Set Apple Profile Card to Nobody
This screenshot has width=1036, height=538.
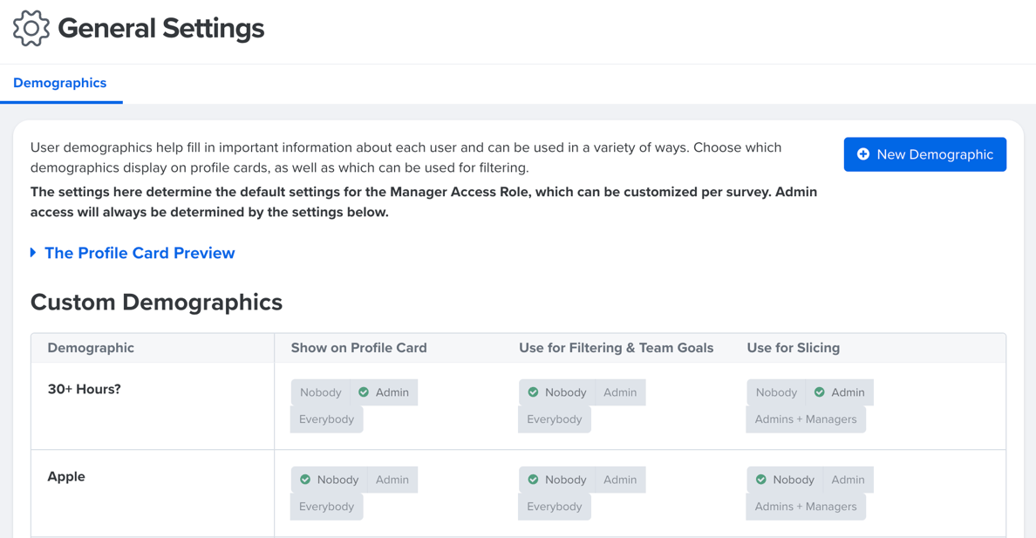click(x=329, y=480)
